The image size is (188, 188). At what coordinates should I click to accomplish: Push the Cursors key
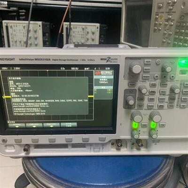(x=164, y=85)
